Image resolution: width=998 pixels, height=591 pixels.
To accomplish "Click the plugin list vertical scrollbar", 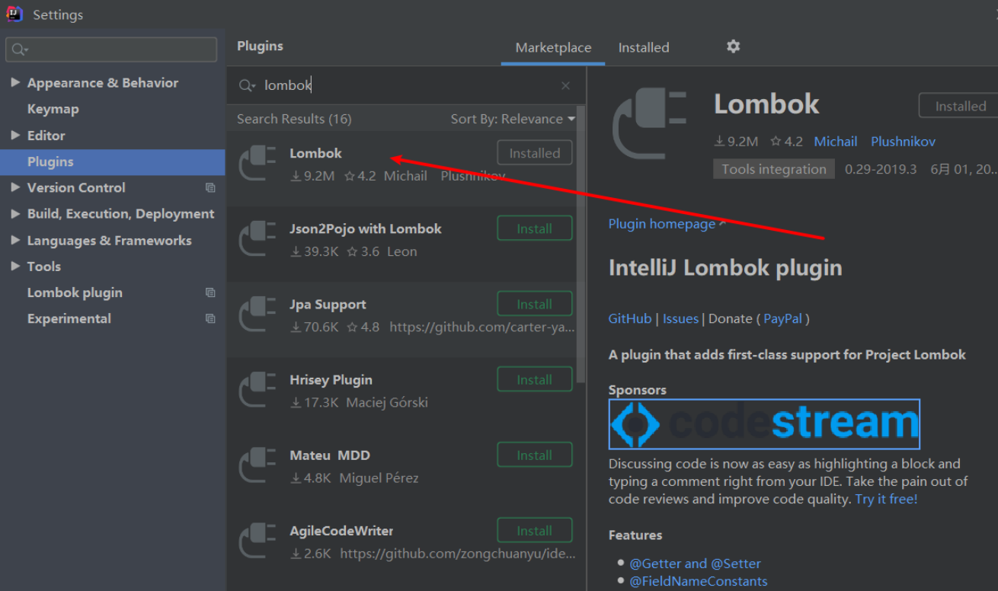I will click(581, 251).
